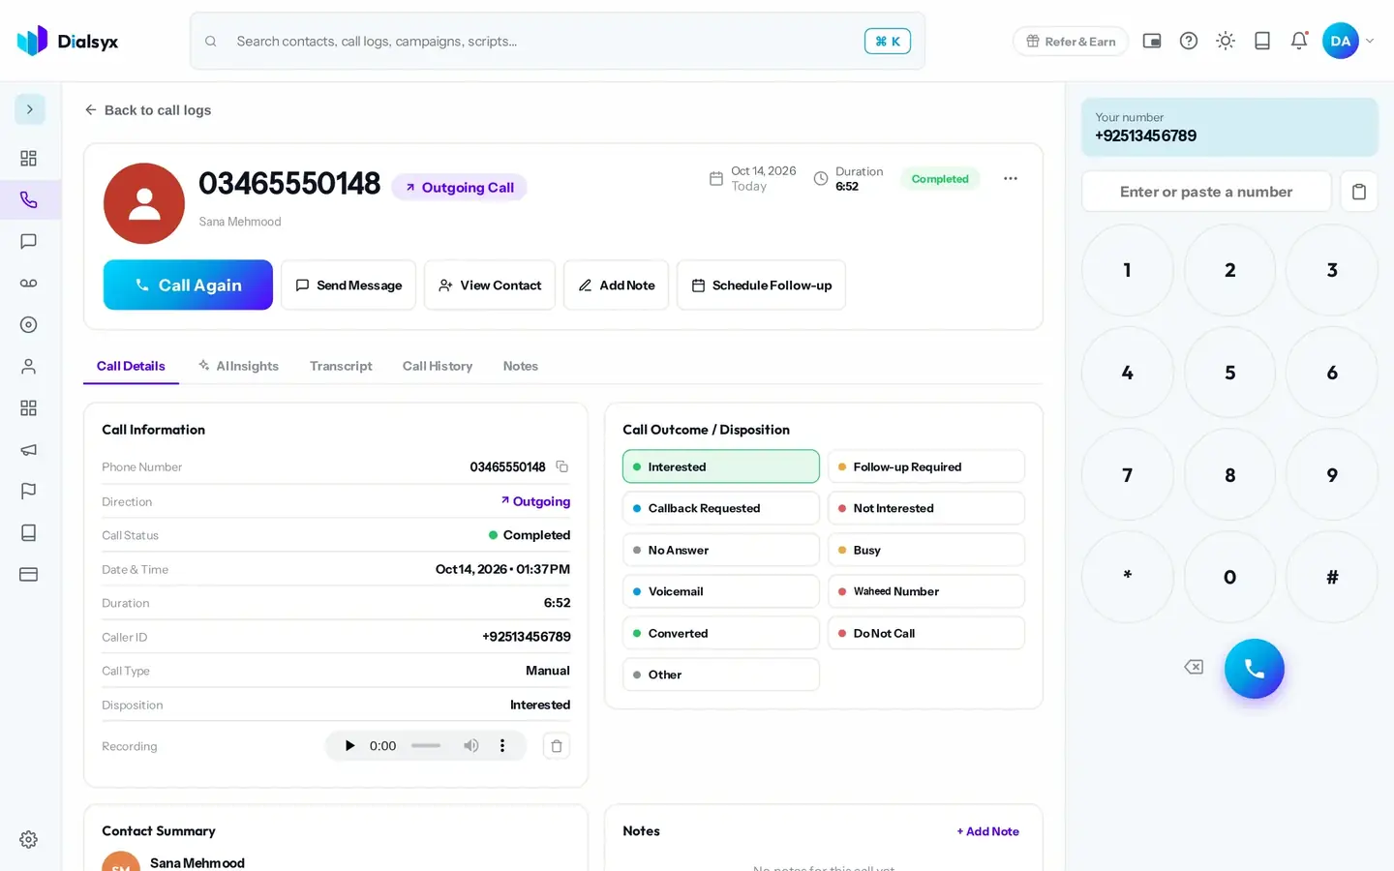View notifications bell

(x=1299, y=41)
